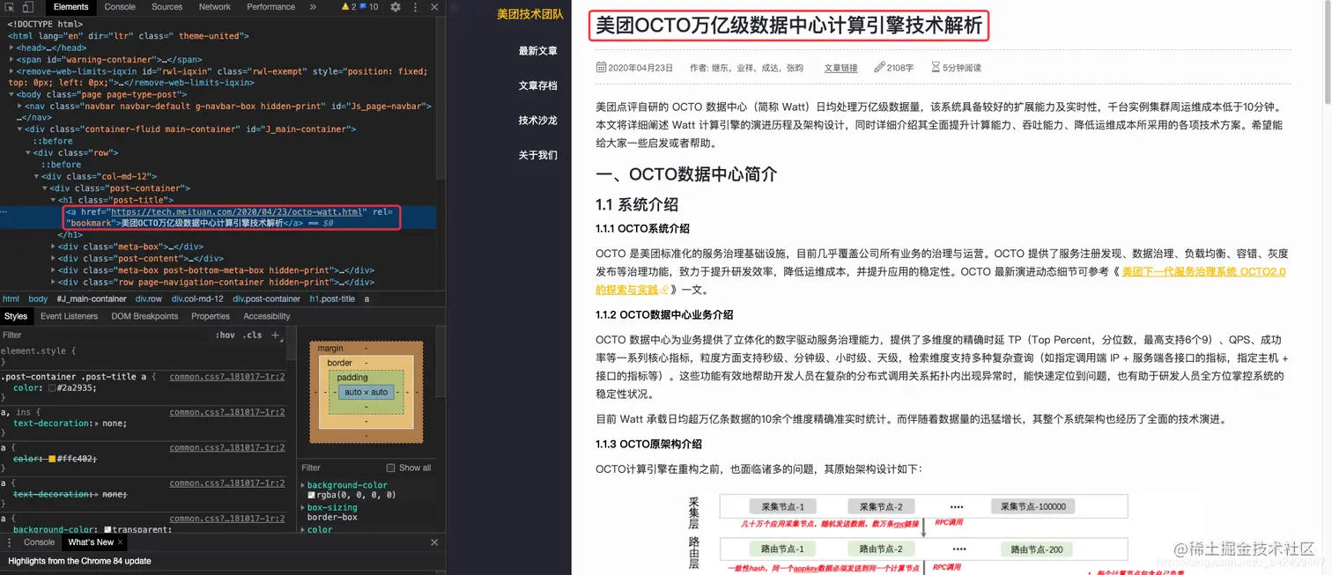Click the #ffc402 color swatch
This screenshot has height=575, width=1332.
tap(51, 459)
